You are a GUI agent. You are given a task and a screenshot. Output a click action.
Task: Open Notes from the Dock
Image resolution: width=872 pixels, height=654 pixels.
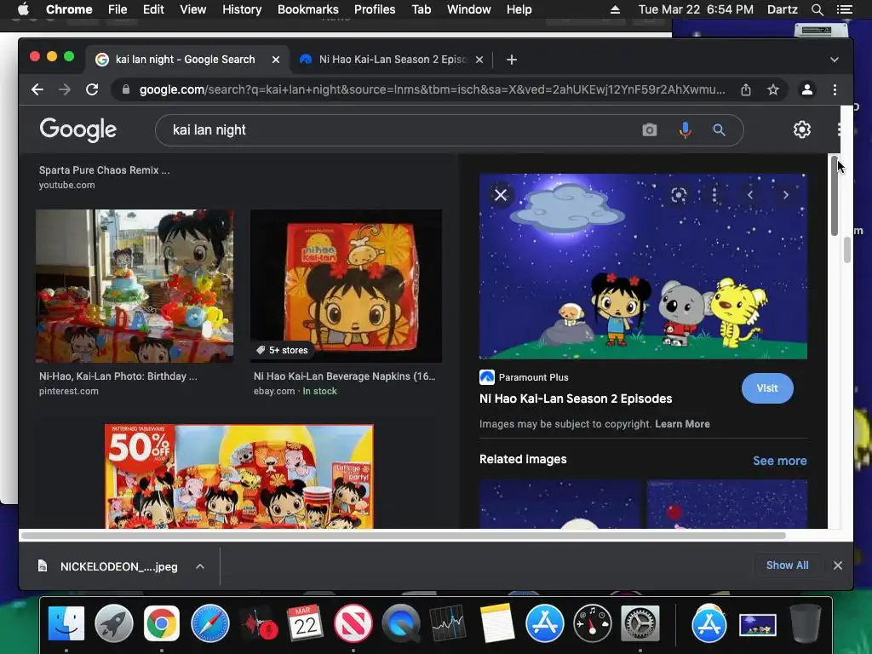coord(496,623)
